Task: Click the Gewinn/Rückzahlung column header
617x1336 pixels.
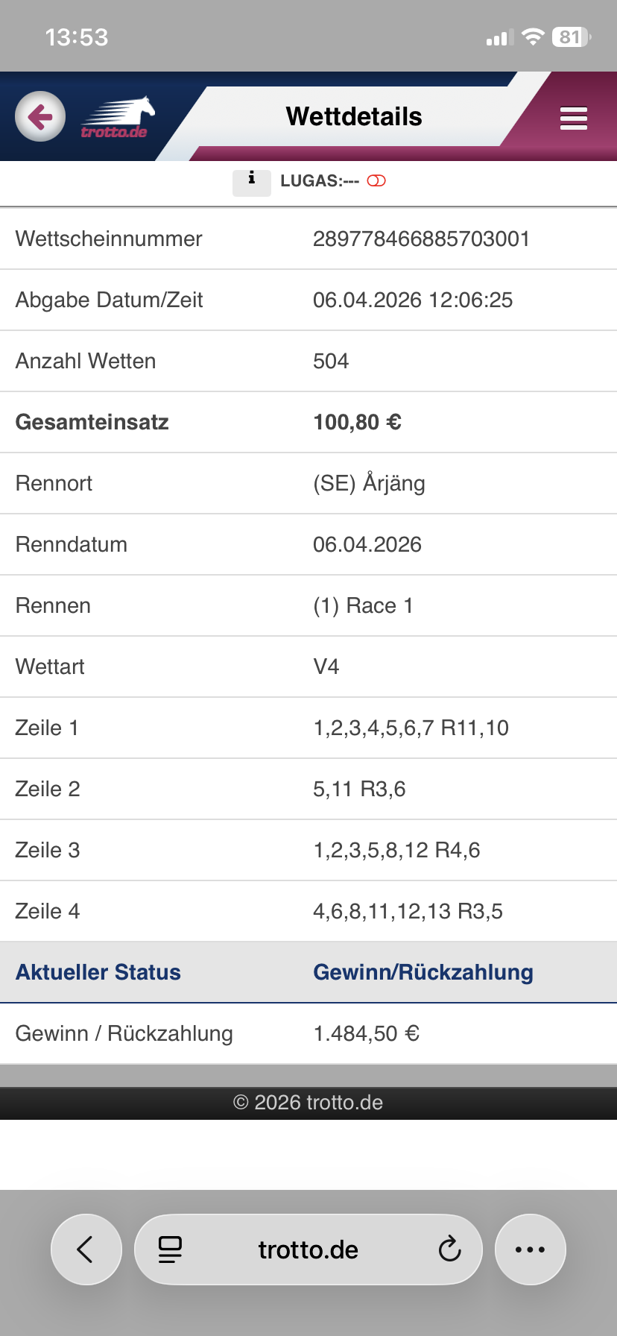Action: (423, 972)
